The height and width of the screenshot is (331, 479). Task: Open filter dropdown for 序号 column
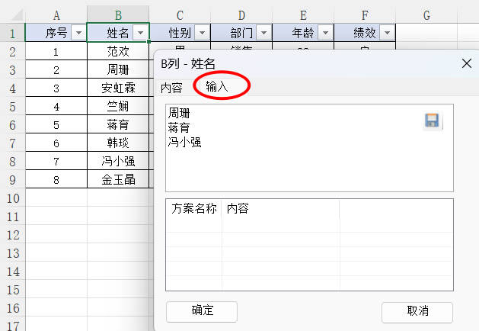[x=78, y=32]
